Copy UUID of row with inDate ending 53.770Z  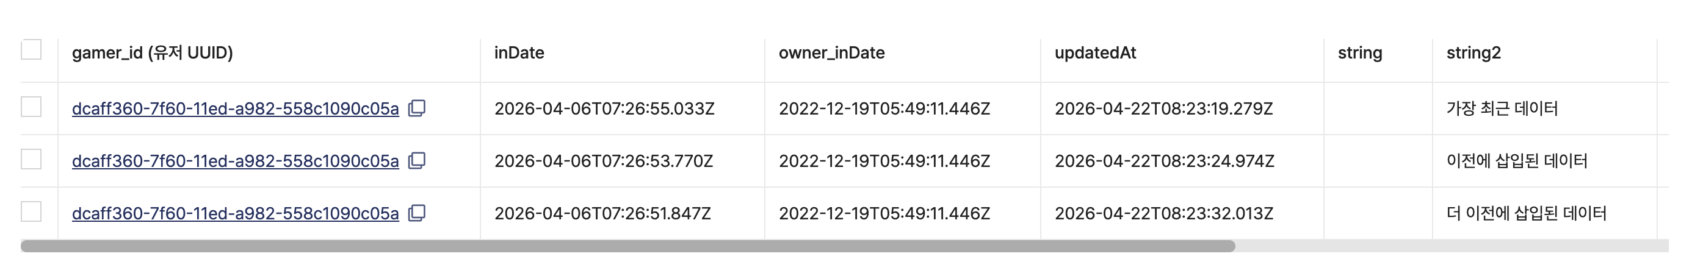pyautogui.click(x=416, y=160)
